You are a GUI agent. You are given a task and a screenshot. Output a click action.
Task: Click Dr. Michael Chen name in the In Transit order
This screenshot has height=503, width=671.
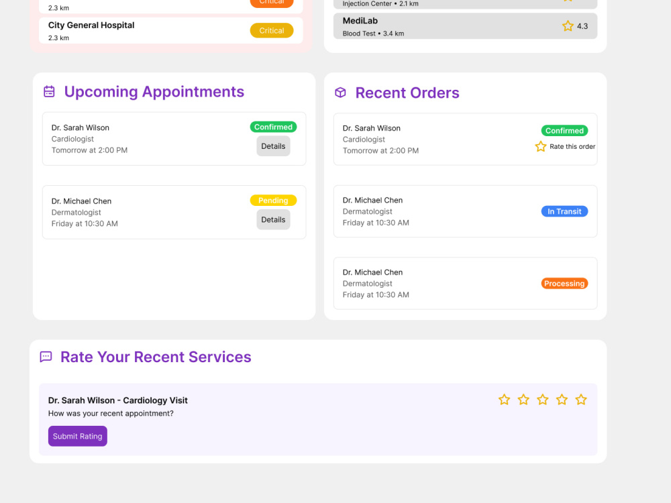point(372,200)
